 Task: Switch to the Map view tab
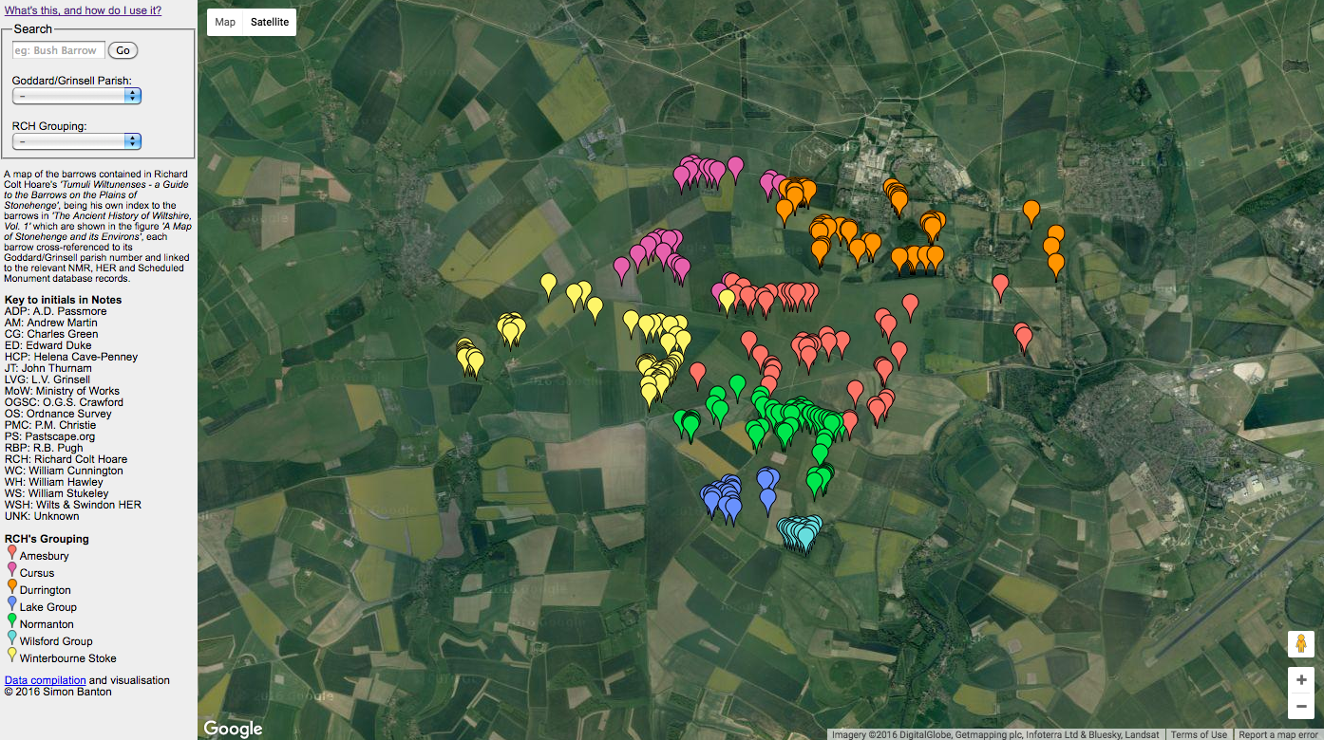pos(224,21)
